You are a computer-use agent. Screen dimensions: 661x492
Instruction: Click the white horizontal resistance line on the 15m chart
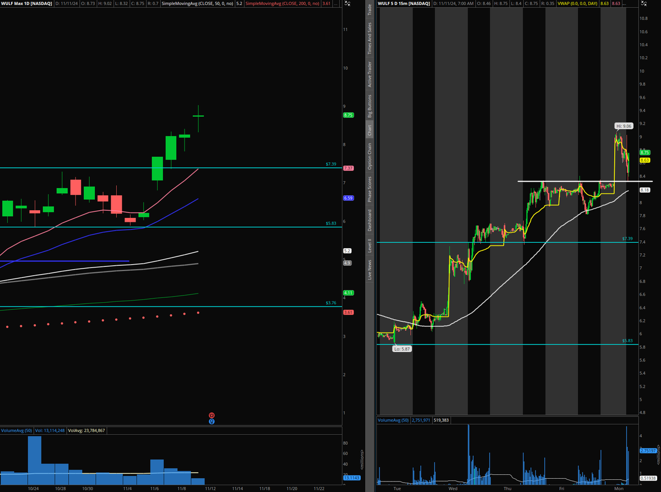(584, 181)
